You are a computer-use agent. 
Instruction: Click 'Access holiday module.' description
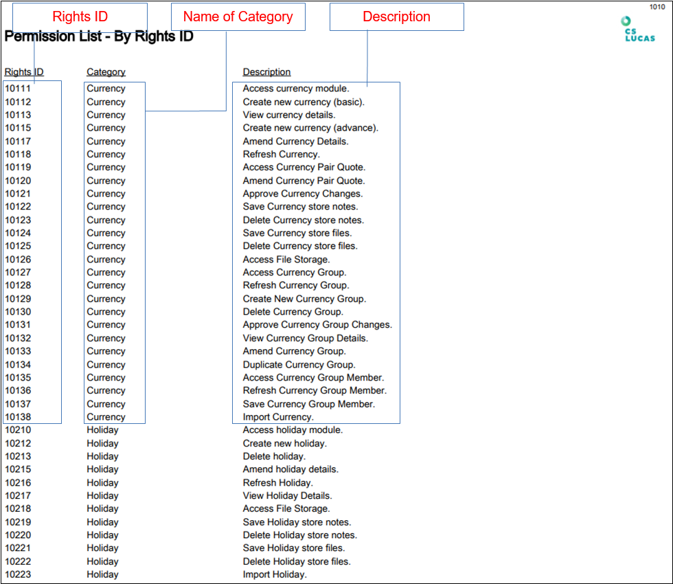pyautogui.click(x=293, y=430)
